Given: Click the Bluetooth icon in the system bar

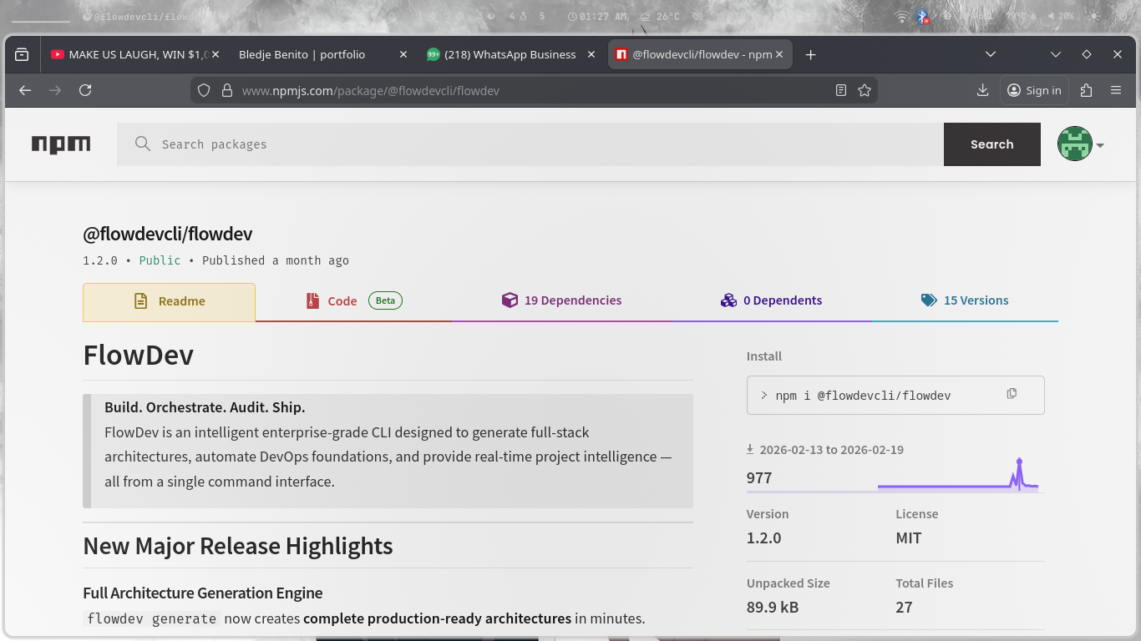Looking at the screenshot, I should [x=923, y=17].
